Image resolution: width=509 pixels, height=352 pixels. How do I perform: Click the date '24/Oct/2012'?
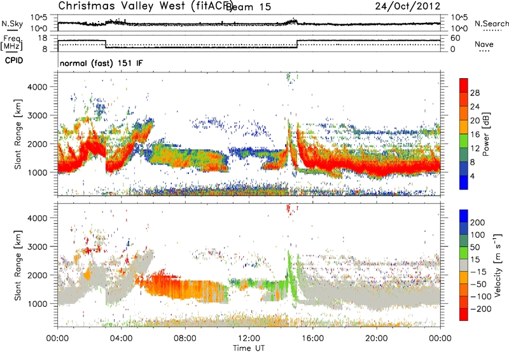click(x=407, y=6)
